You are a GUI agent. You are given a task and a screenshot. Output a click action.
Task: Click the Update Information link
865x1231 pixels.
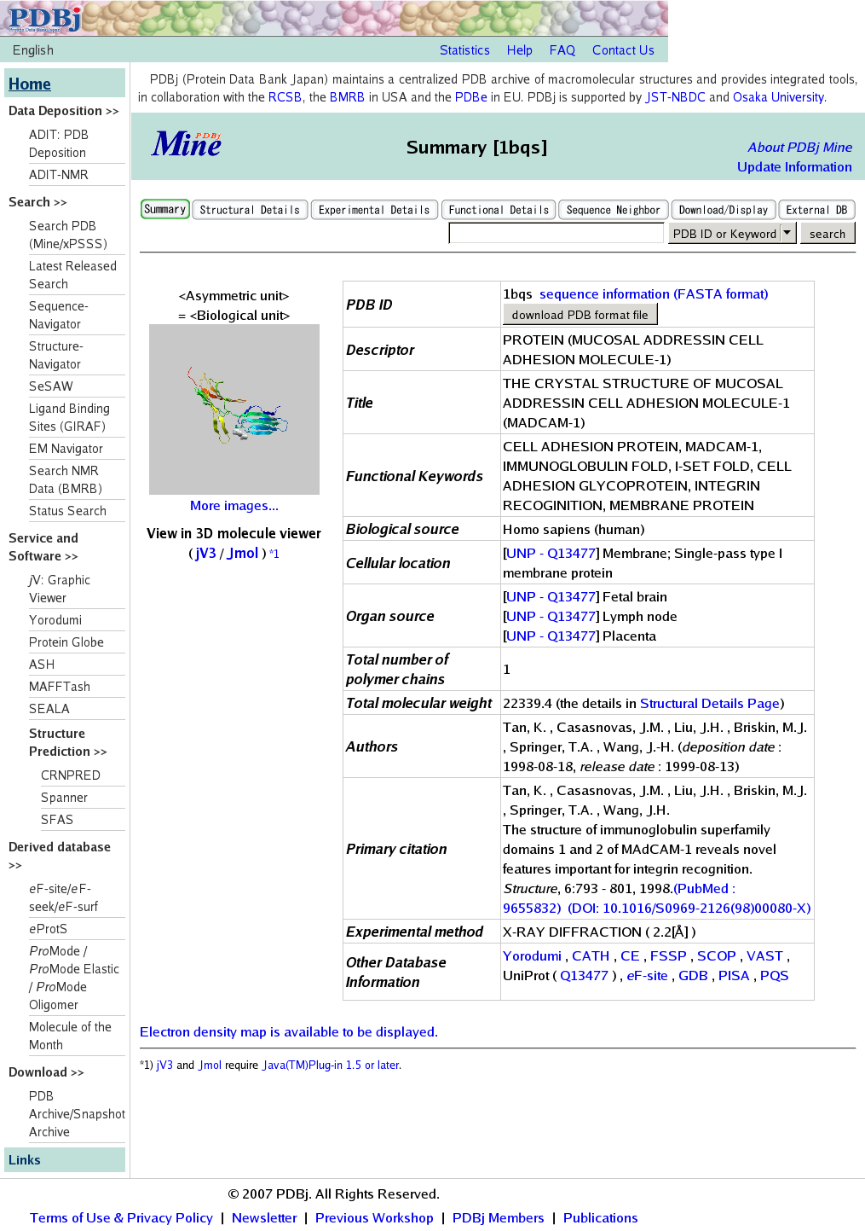[x=794, y=166]
